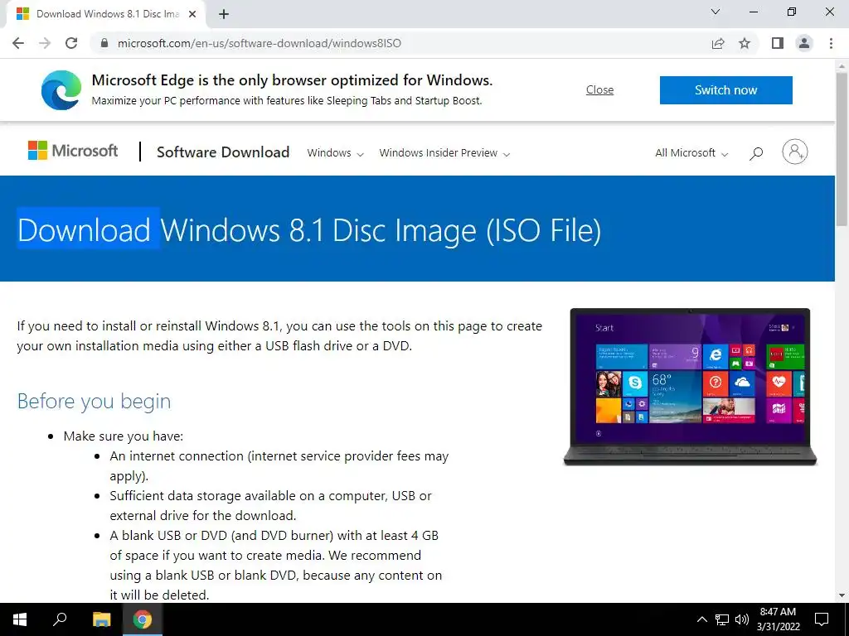The height and width of the screenshot is (636, 849).
Task: Show hidden tray icons chevron
Action: pyautogui.click(x=701, y=619)
